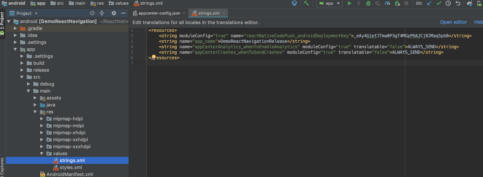This screenshot has width=483, height=177.
Task: Expand the release folder
Action: pos(22,70)
